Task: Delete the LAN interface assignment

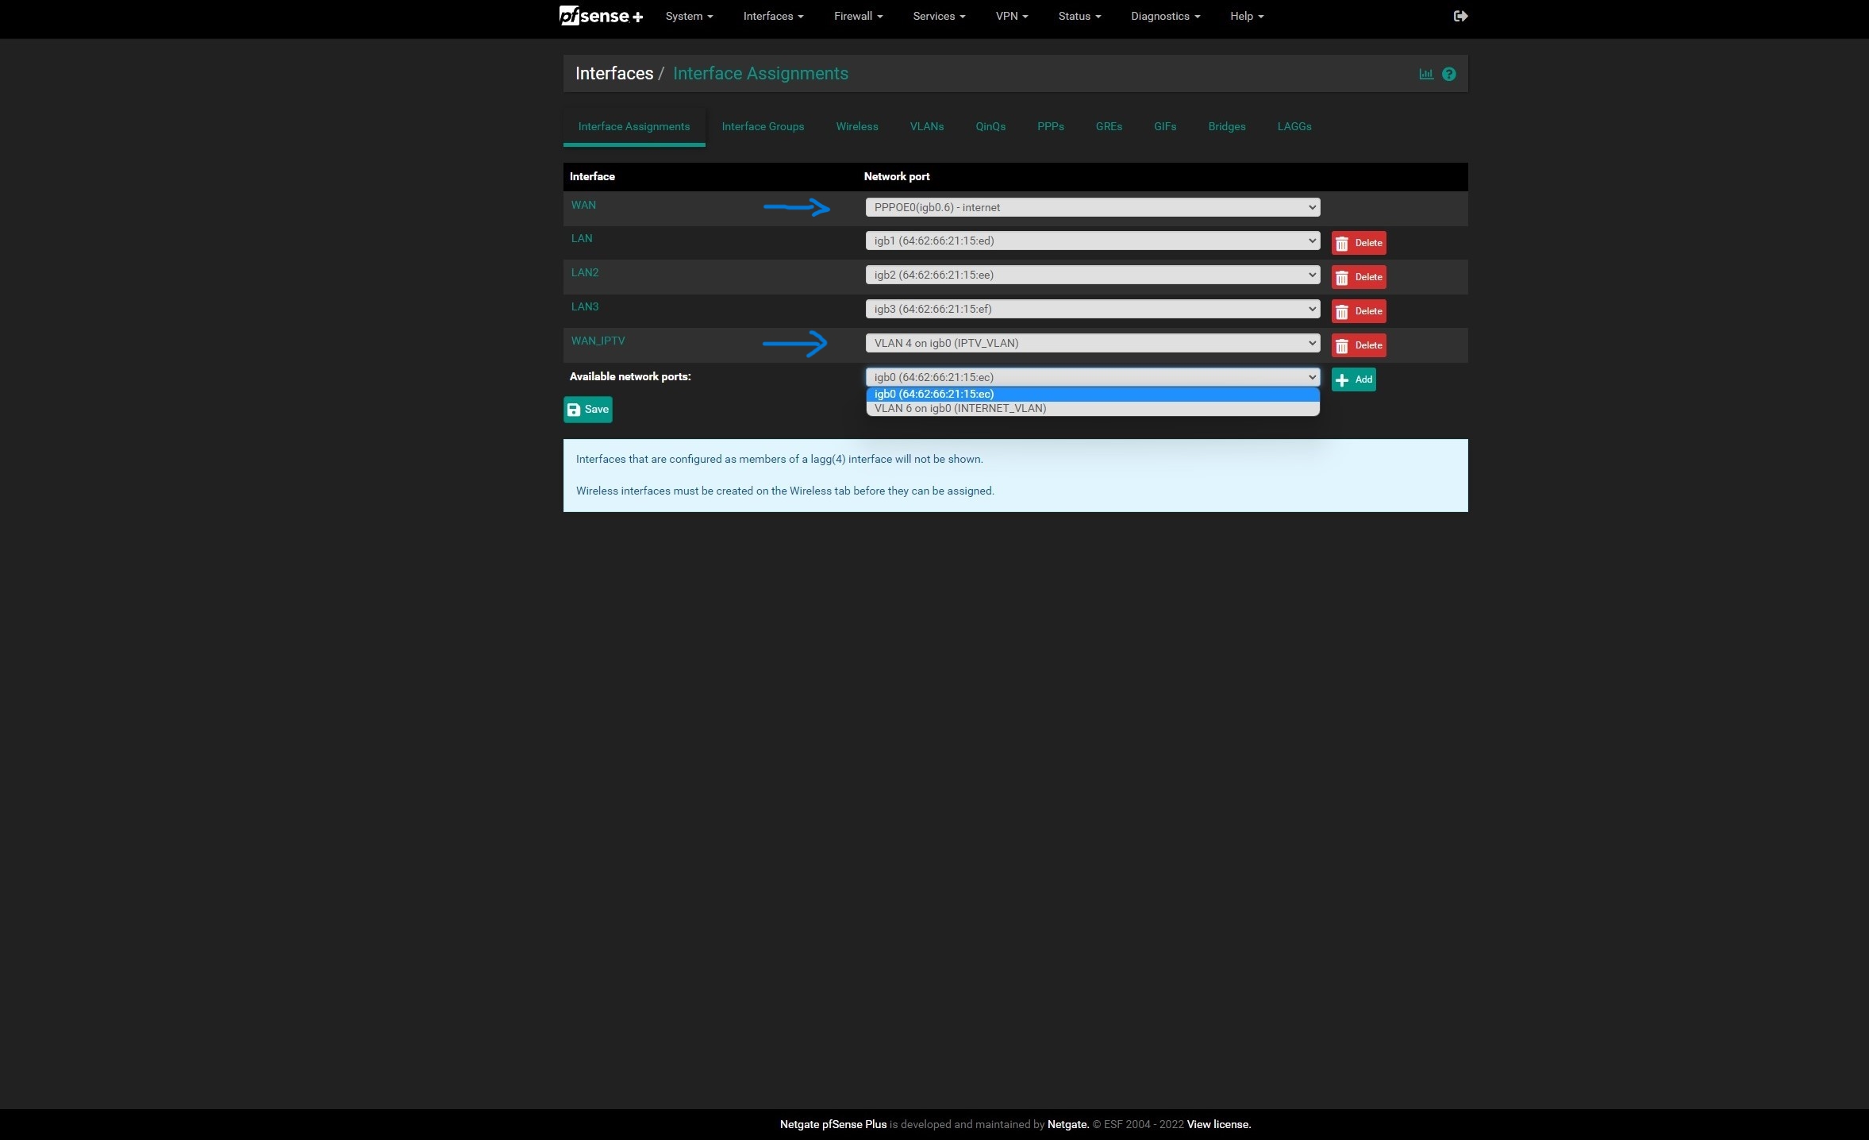Action: point(1358,243)
